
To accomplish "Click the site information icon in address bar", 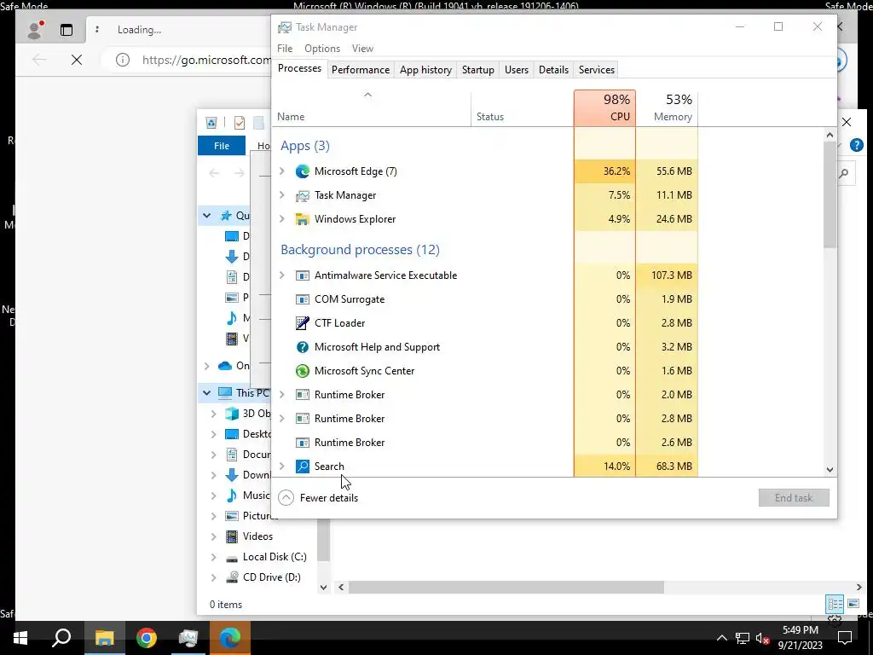I will pyautogui.click(x=123, y=60).
